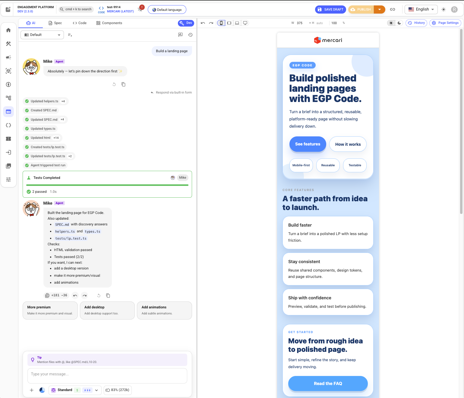Click the See features button in preview
464x398 pixels.
[308, 144]
